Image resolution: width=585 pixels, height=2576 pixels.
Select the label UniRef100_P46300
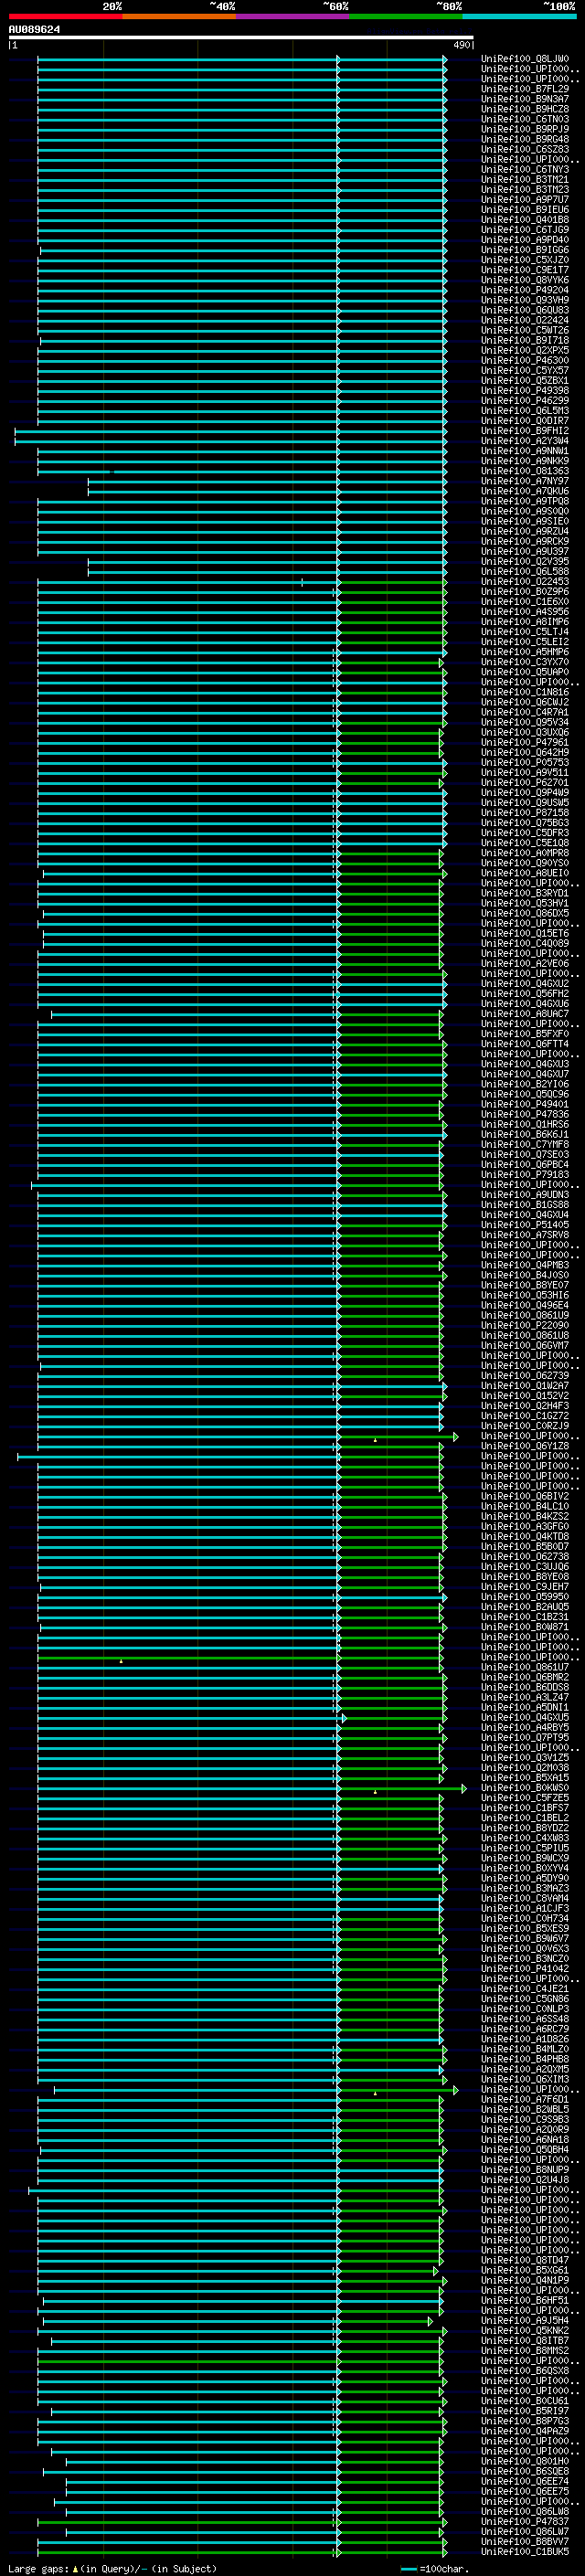point(524,360)
